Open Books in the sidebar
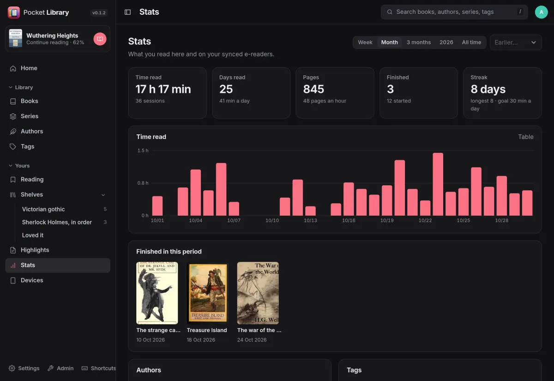Screen dimensions: 554x381 pyautogui.click(x=58, y=101)
